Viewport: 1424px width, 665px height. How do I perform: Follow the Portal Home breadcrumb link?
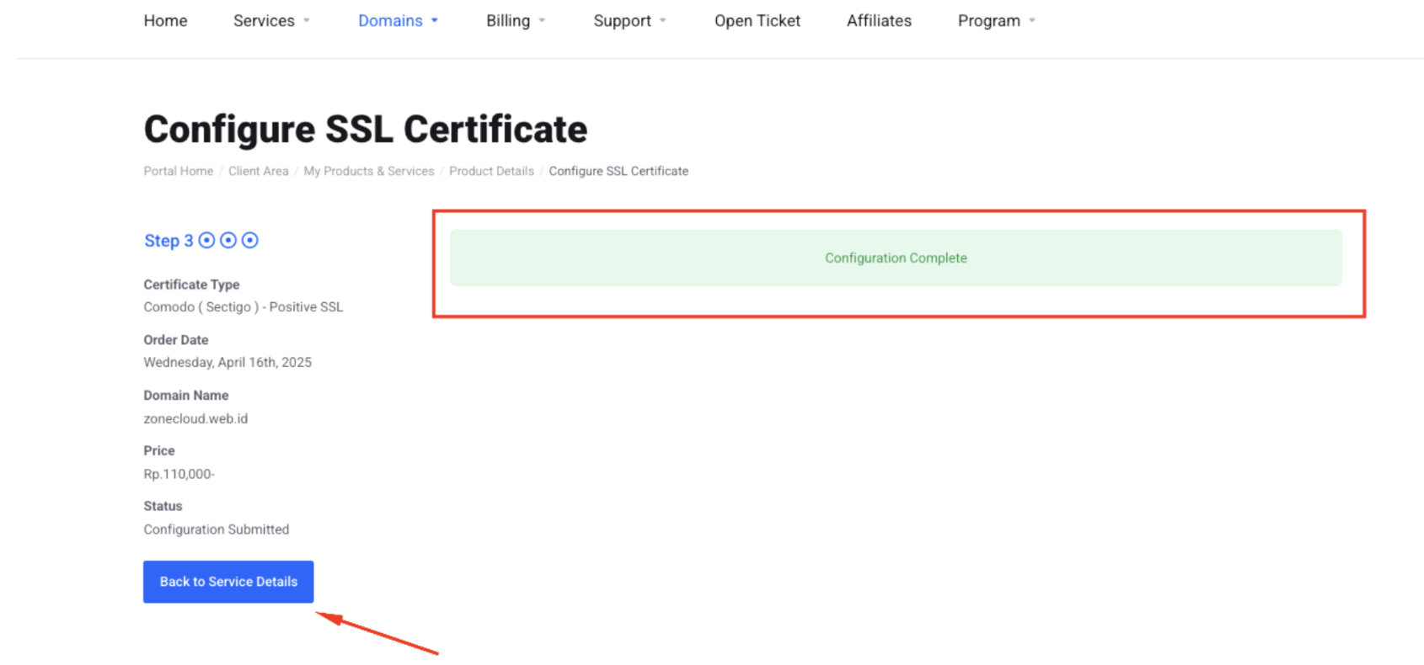click(x=179, y=171)
